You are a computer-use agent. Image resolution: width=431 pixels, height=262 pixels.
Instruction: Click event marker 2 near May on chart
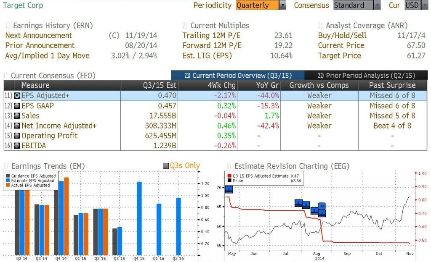(229, 189)
